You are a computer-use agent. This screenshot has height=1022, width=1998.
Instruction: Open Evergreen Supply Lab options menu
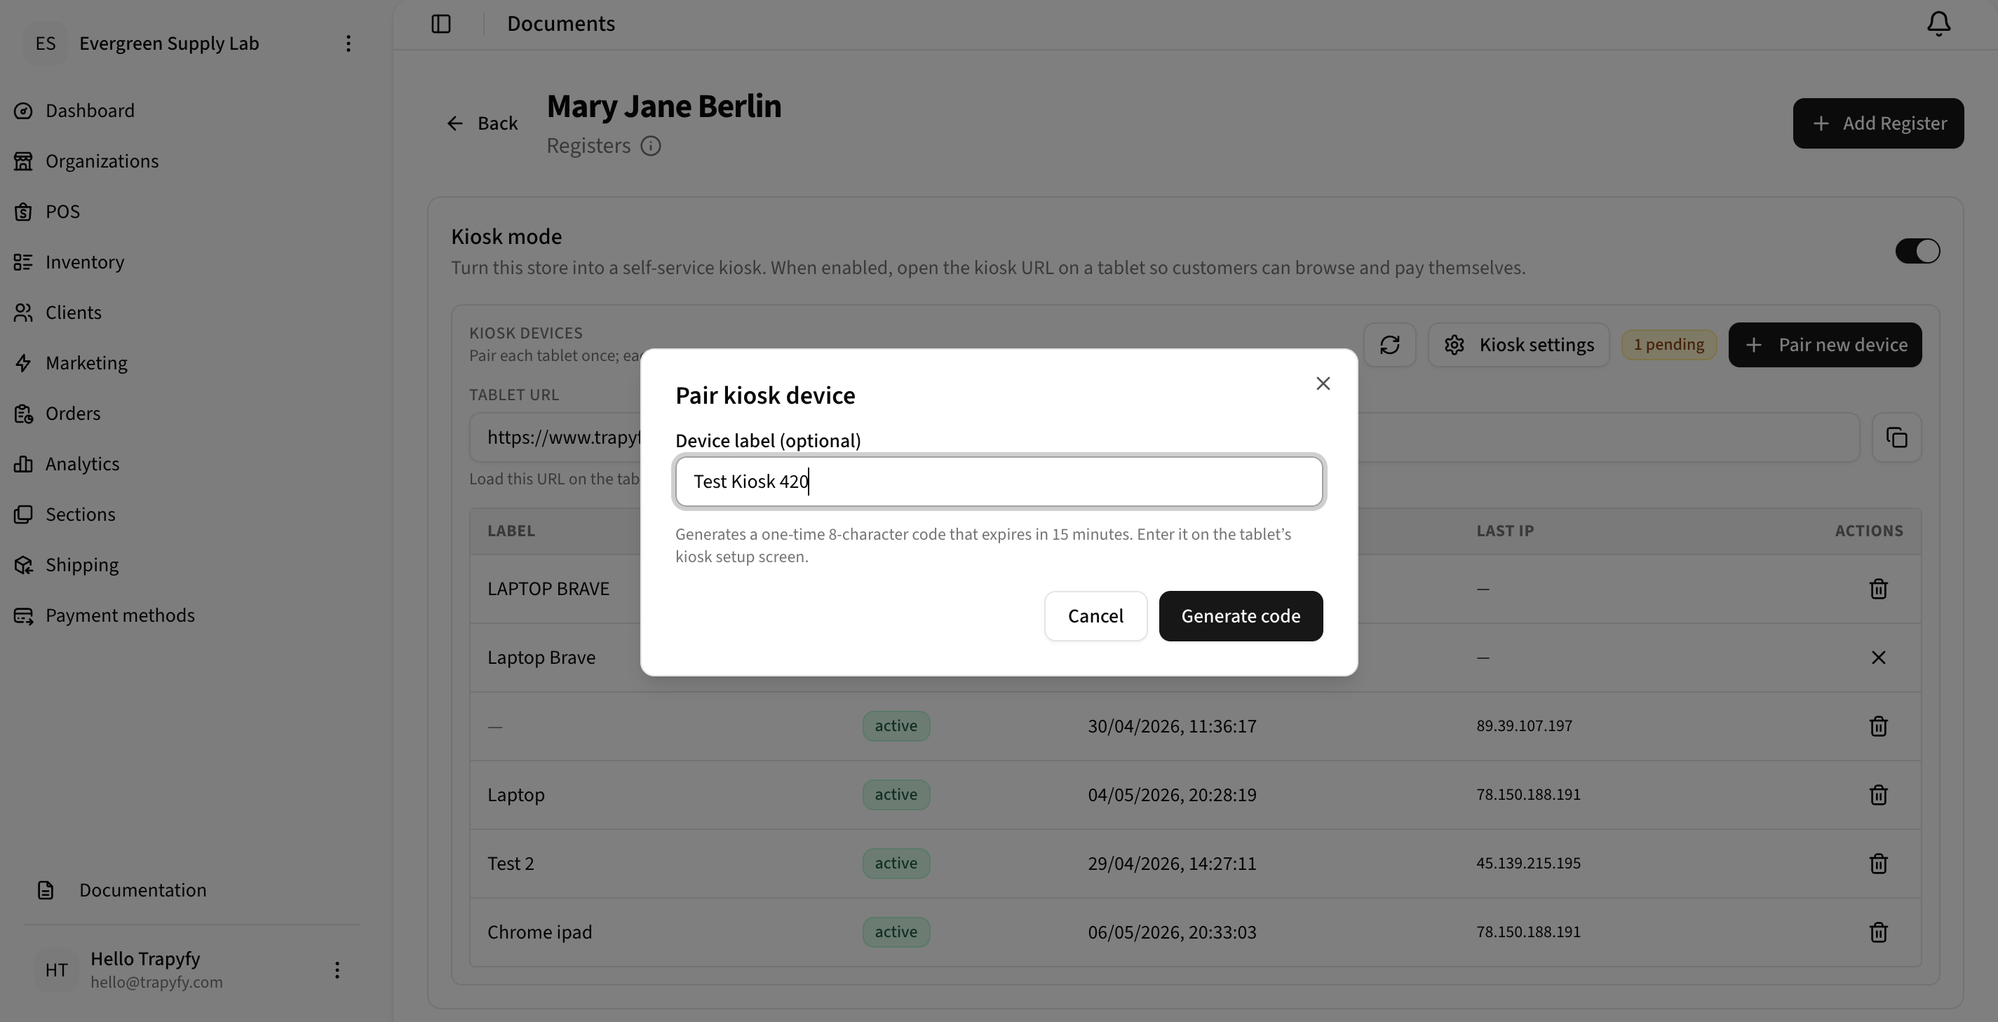(x=349, y=43)
